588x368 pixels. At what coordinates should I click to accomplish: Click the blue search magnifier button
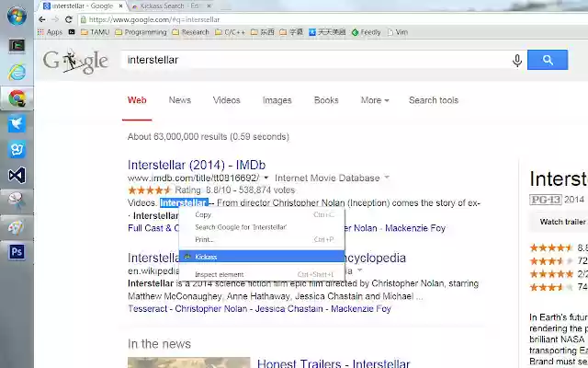click(x=548, y=60)
